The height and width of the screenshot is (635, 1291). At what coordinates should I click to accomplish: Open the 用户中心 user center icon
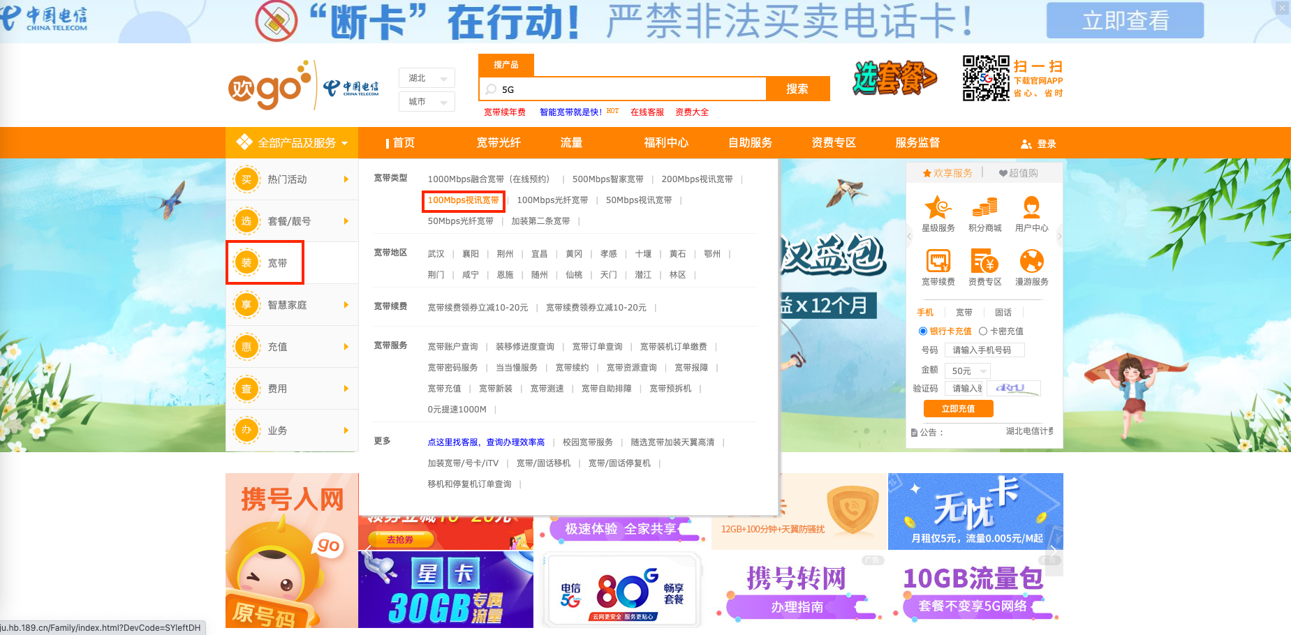(1032, 213)
